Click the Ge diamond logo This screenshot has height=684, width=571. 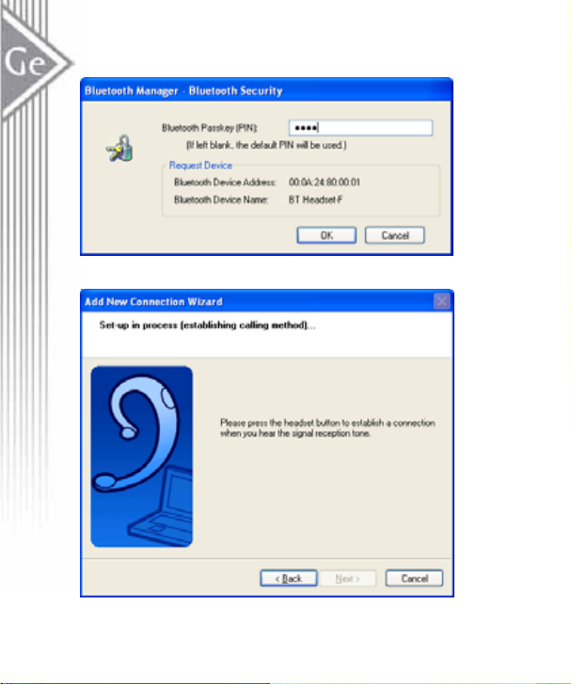tap(36, 62)
